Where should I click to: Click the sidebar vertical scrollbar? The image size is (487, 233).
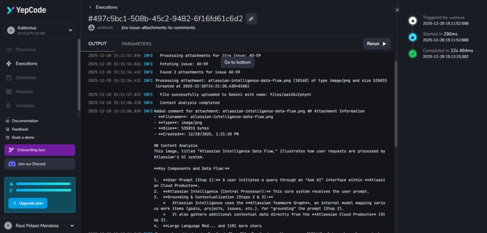click(79, 74)
